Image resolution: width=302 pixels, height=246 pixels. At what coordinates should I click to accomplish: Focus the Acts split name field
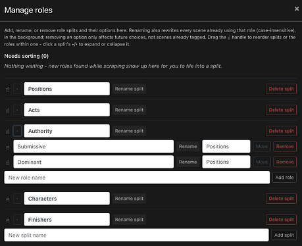point(67,110)
